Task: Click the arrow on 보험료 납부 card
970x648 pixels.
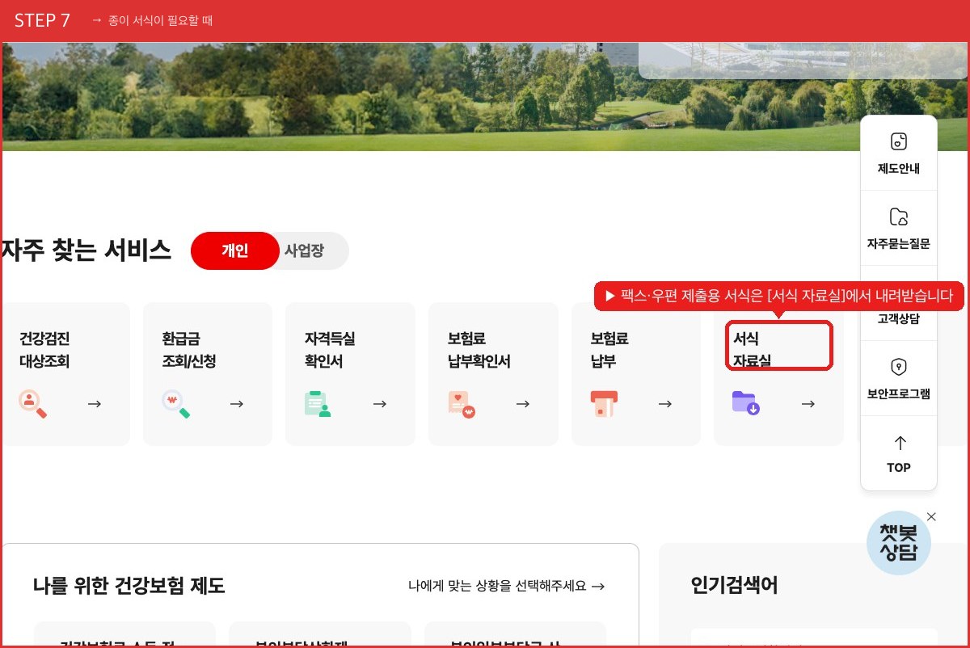Action: 665,404
